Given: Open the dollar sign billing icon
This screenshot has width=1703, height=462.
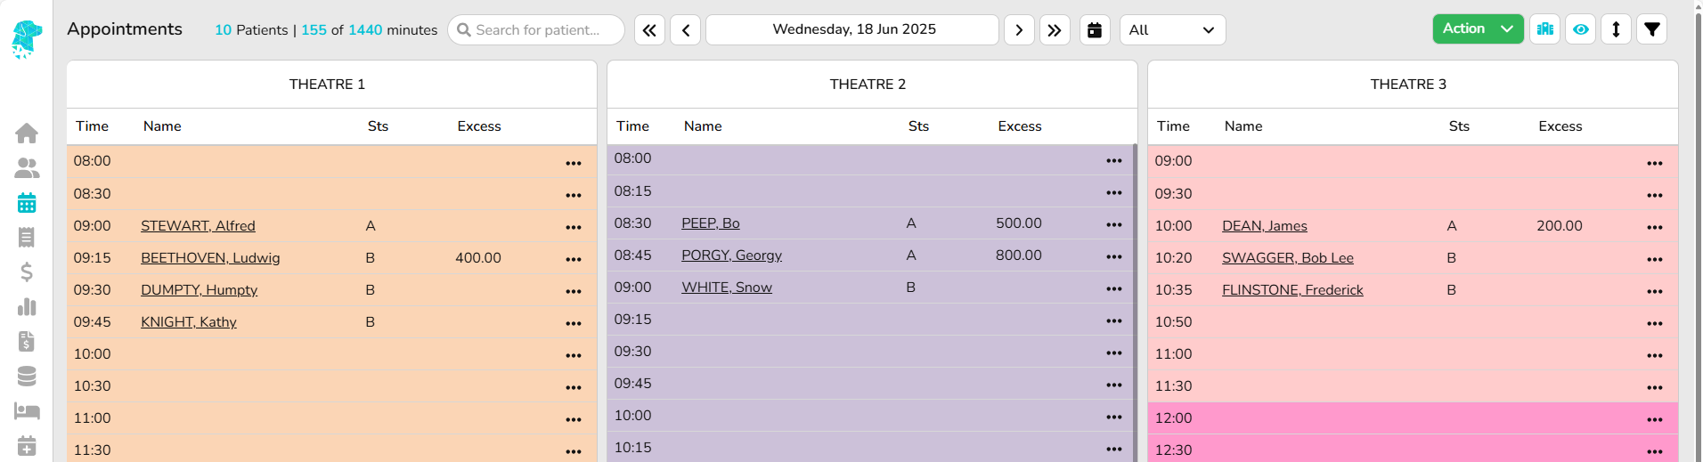Looking at the screenshot, I should [27, 272].
